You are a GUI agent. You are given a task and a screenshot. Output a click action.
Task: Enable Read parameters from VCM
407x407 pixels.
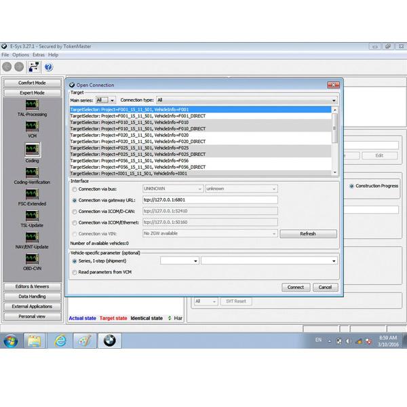[75, 272]
